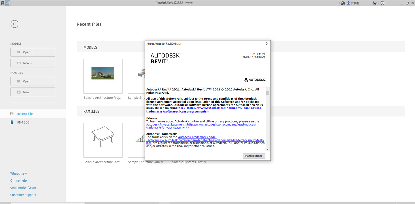This screenshot has width=415, height=204.
Task: Open a model with Models Open button
Action: (33, 52)
